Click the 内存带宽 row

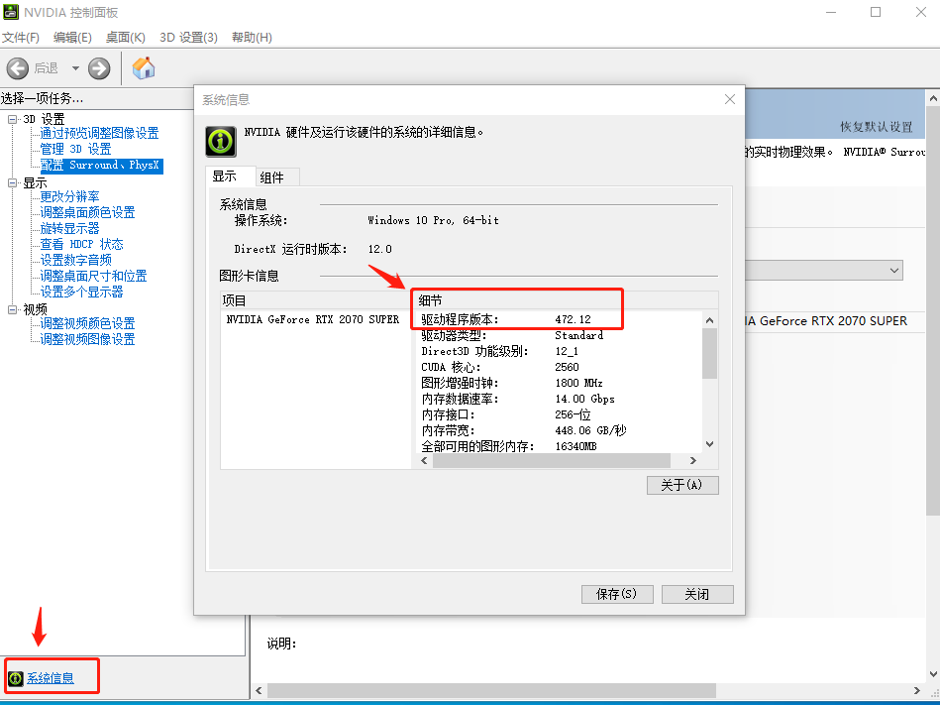[x=560, y=430]
